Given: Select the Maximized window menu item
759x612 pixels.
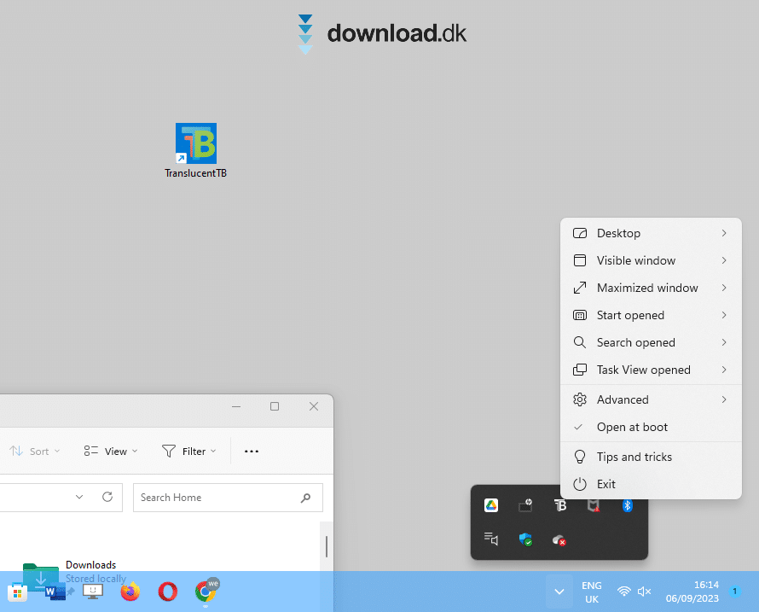Looking at the screenshot, I should coord(647,288).
